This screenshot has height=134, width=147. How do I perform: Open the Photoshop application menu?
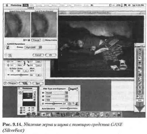tap(16, 5)
